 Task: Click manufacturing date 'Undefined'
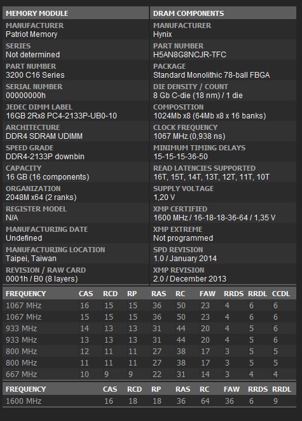pos(24,238)
